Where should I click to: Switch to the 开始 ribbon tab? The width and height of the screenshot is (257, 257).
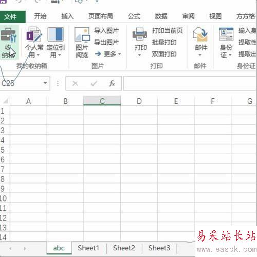coord(40,16)
